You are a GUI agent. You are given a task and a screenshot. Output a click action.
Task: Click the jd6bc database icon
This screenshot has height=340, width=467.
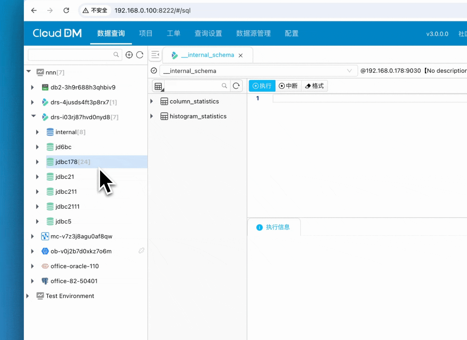pos(50,147)
